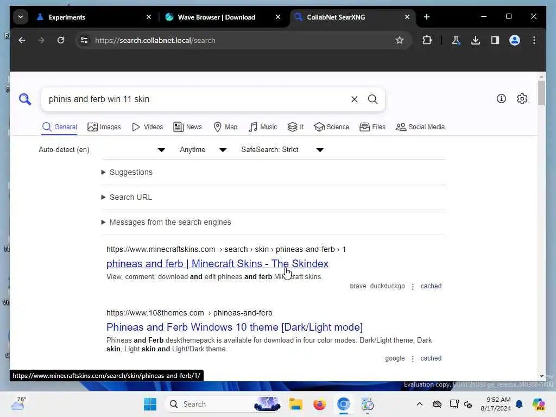Select the Science search category
The image size is (556, 417).
point(332,127)
